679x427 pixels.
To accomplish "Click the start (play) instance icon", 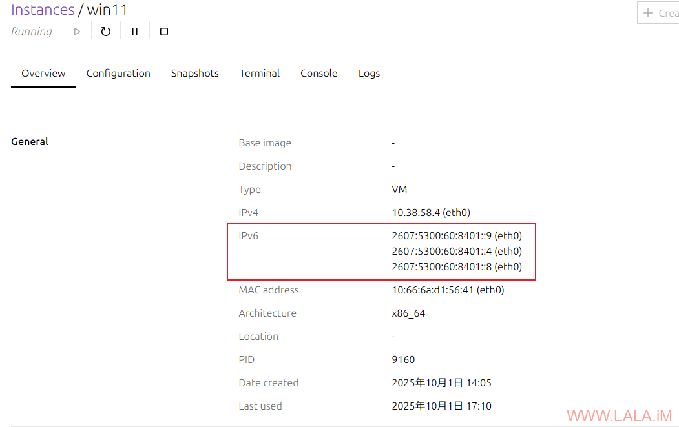I will tap(77, 32).
